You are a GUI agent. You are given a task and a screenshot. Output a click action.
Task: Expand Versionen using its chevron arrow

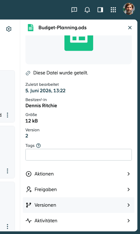tap(129, 205)
